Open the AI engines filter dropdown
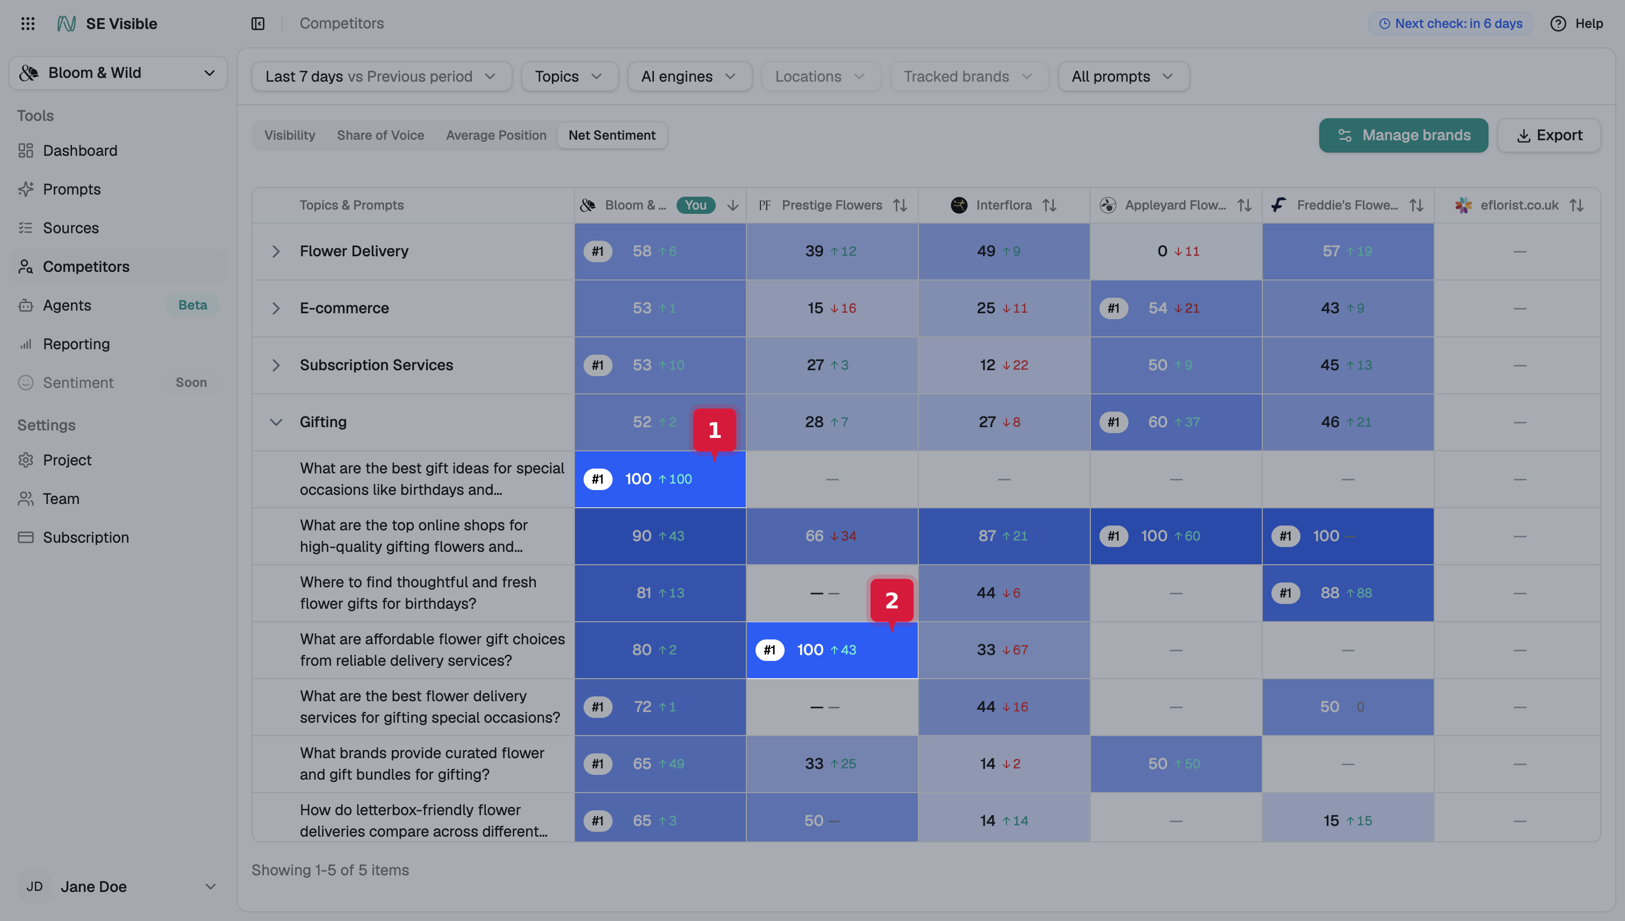The image size is (1625, 921). pyautogui.click(x=689, y=76)
